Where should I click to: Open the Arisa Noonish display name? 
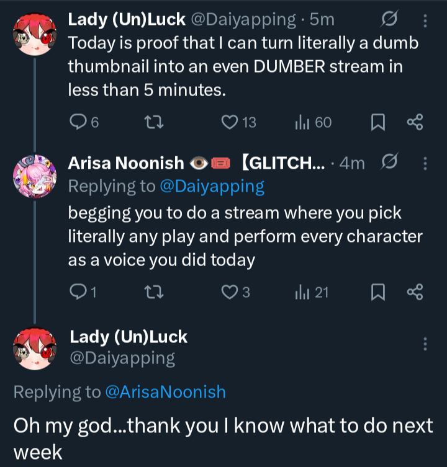125,164
